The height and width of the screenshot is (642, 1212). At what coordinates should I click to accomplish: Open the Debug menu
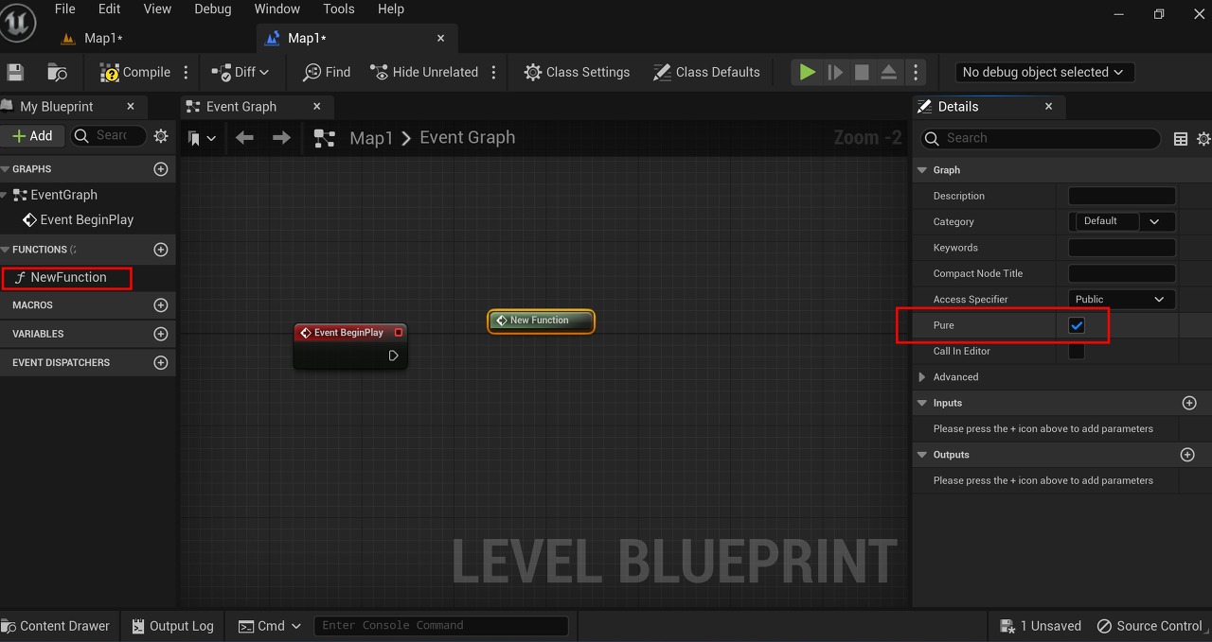pyautogui.click(x=212, y=9)
